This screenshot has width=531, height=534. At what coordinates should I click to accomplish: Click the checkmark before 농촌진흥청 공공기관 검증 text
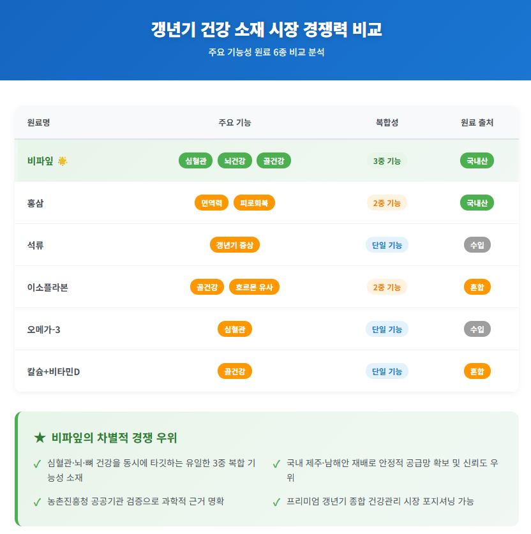pos(37,502)
